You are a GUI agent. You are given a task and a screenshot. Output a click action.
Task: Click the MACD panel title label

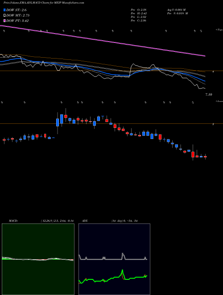(x=13, y=221)
